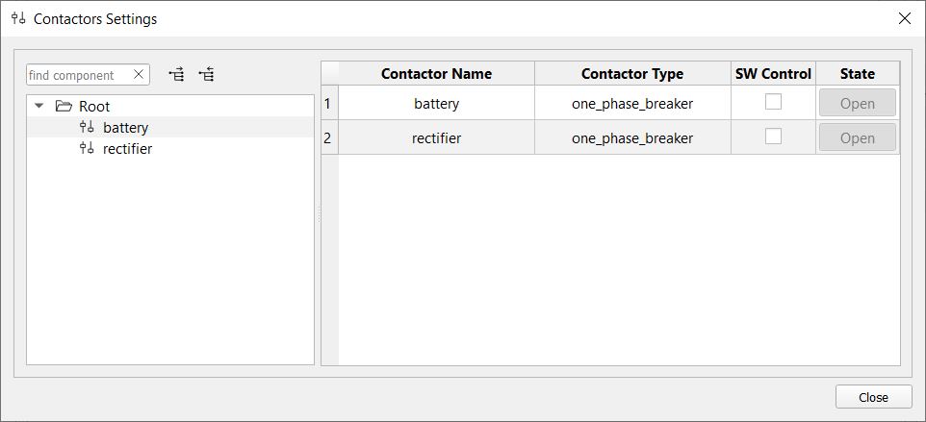Click the collapse all tree icon
This screenshot has width=926, height=422.
point(206,74)
